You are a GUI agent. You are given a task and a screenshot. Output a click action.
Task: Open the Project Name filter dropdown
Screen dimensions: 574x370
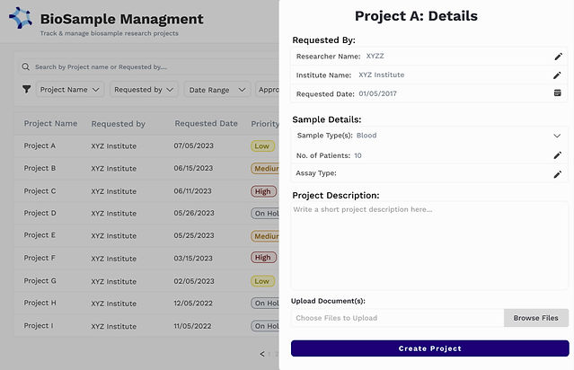70,90
